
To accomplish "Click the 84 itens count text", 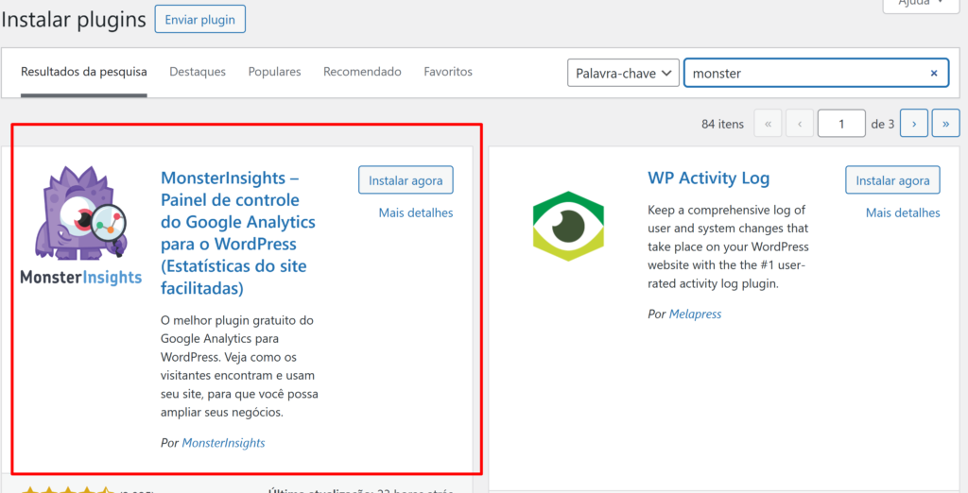I will pos(723,124).
